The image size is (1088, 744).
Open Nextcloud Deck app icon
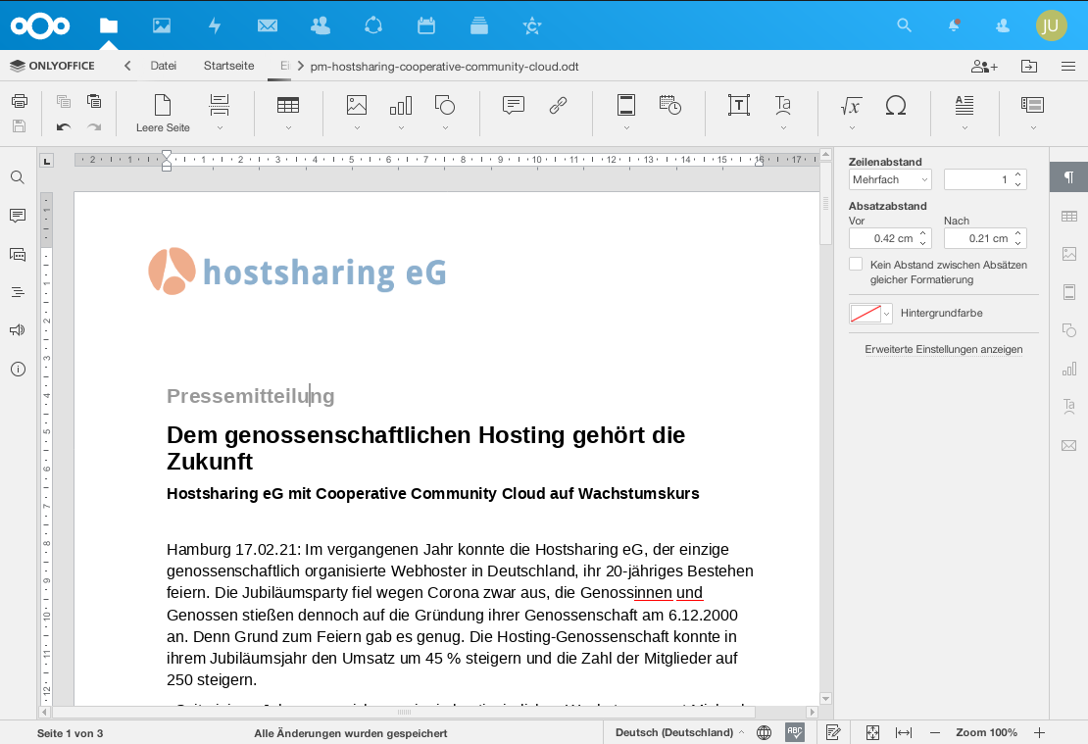(x=478, y=25)
